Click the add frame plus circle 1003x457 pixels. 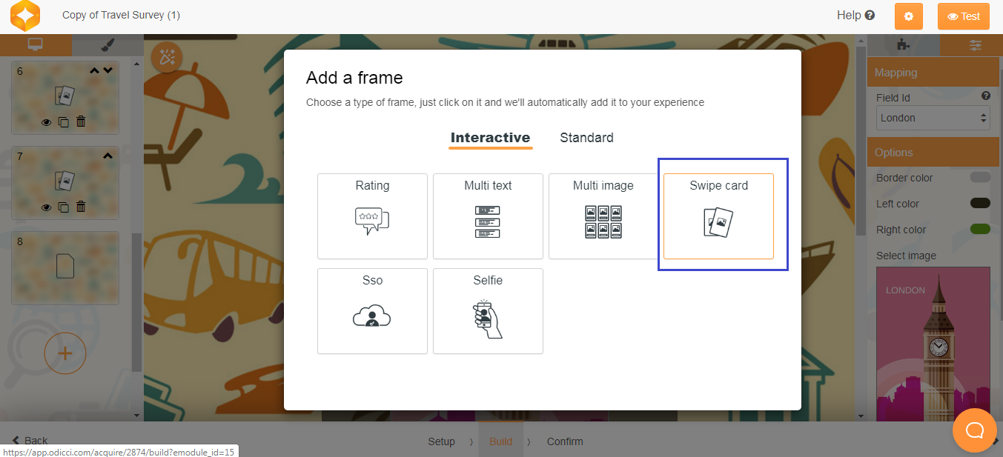(x=65, y=353)
